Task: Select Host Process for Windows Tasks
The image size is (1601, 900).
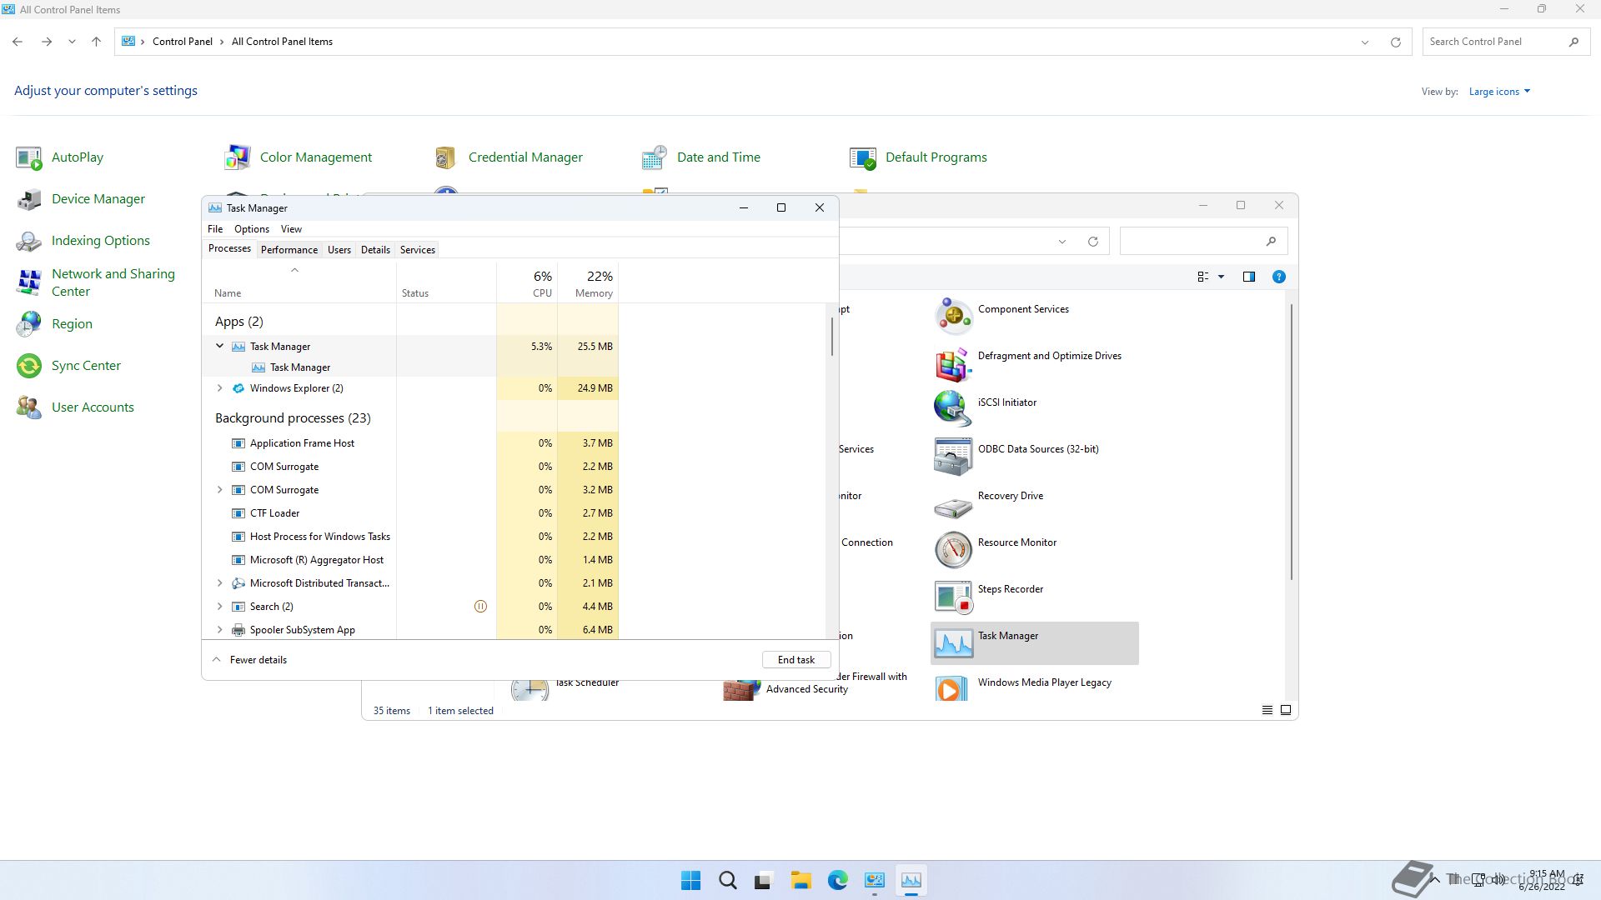Action: tap(409, 537)
